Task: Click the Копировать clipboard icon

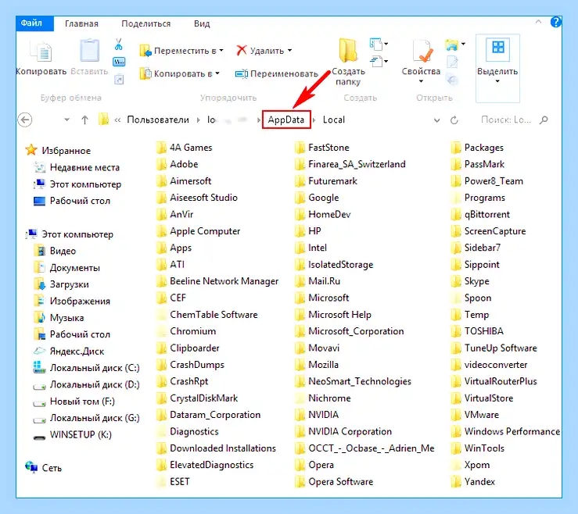Action: [41, 52]
